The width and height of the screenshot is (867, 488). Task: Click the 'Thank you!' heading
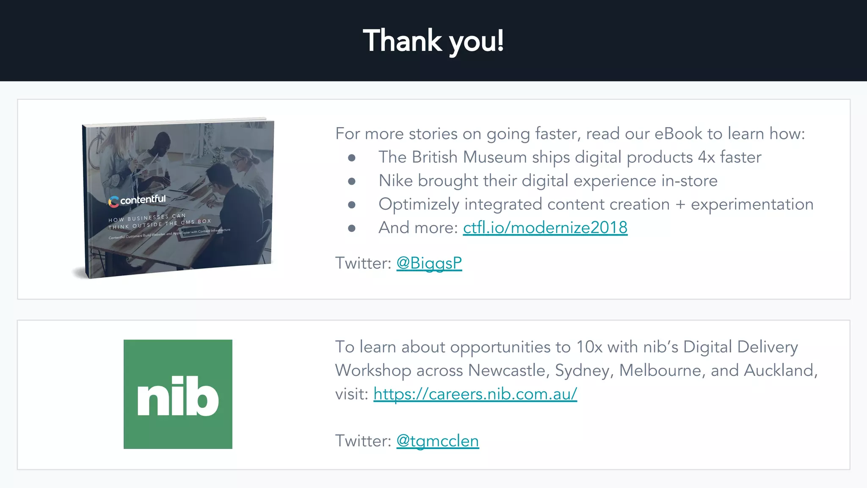click(433, 41)
